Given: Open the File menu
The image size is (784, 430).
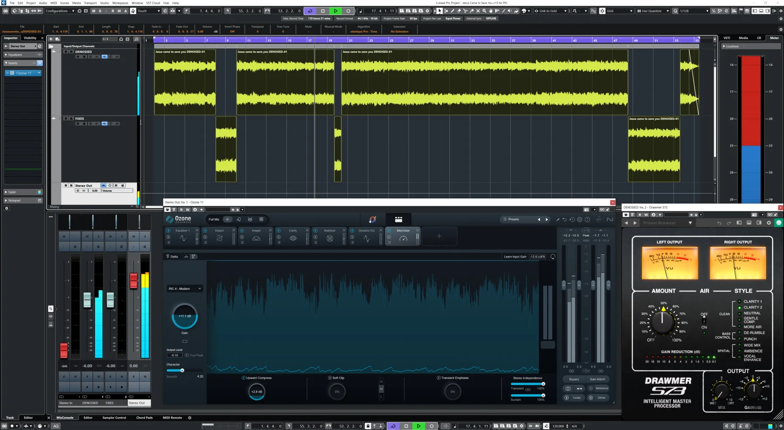Looking at the screenshot, I should tap(12, 3).
